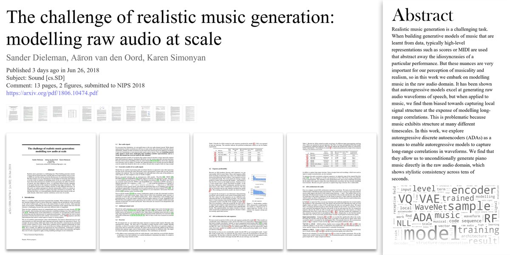This screenshot has height=255, width=510.
Task: Click the word 'music' in the word cloud
Action: 447,215
